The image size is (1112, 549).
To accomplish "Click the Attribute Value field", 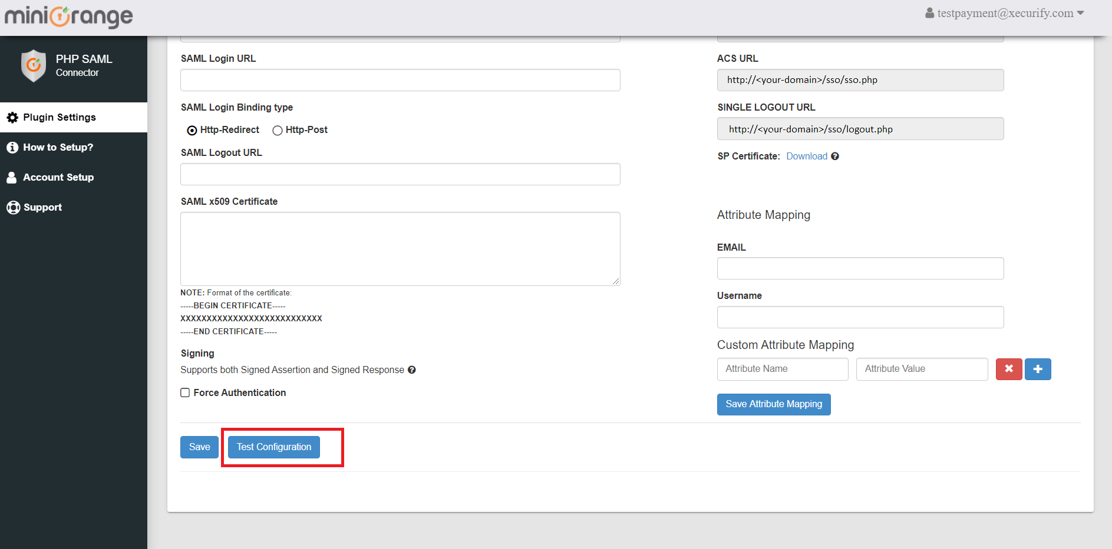I will tap(922, 369).
